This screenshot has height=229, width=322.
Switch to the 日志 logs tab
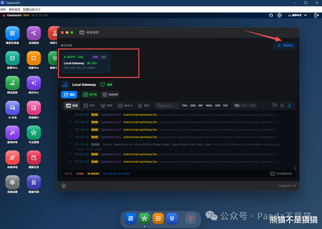click(x=72, y=106)
